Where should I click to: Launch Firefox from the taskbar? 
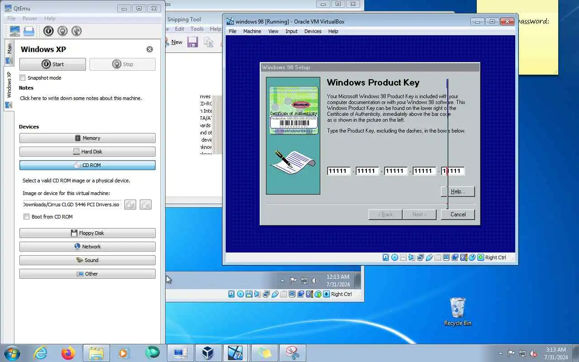68,353
